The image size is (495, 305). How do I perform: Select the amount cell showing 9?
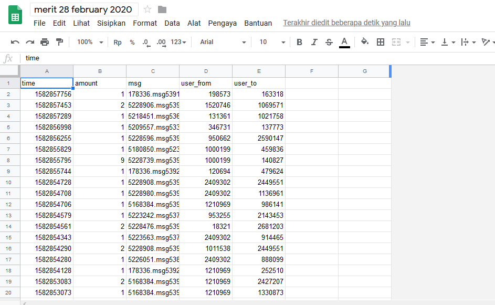100,161
